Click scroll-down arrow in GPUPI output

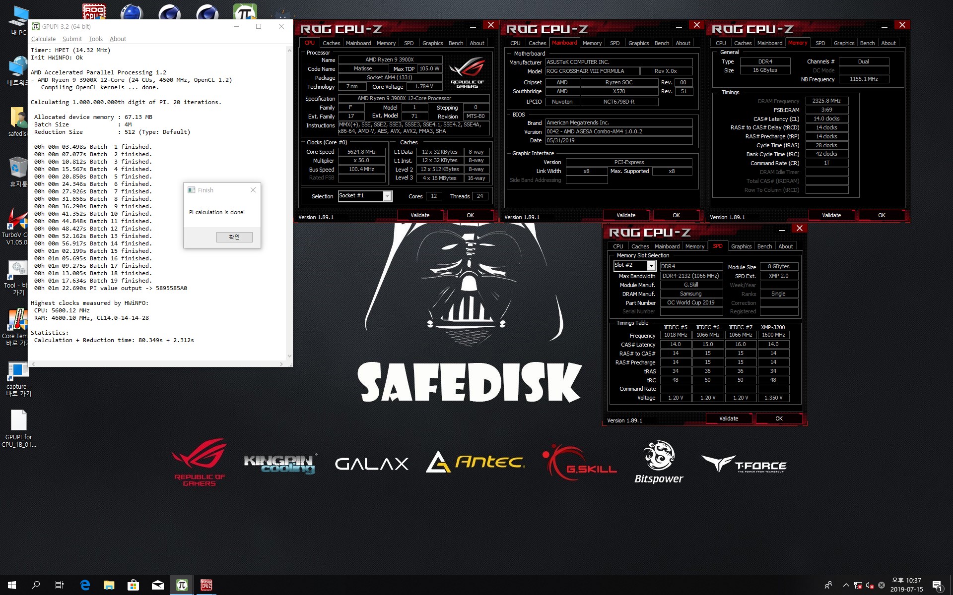[289, 356]
